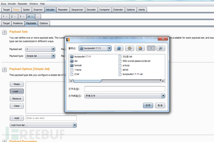The image size is (214, 142).
Task: Open Intruder Options sub-tab
Action: click(44, 23)
